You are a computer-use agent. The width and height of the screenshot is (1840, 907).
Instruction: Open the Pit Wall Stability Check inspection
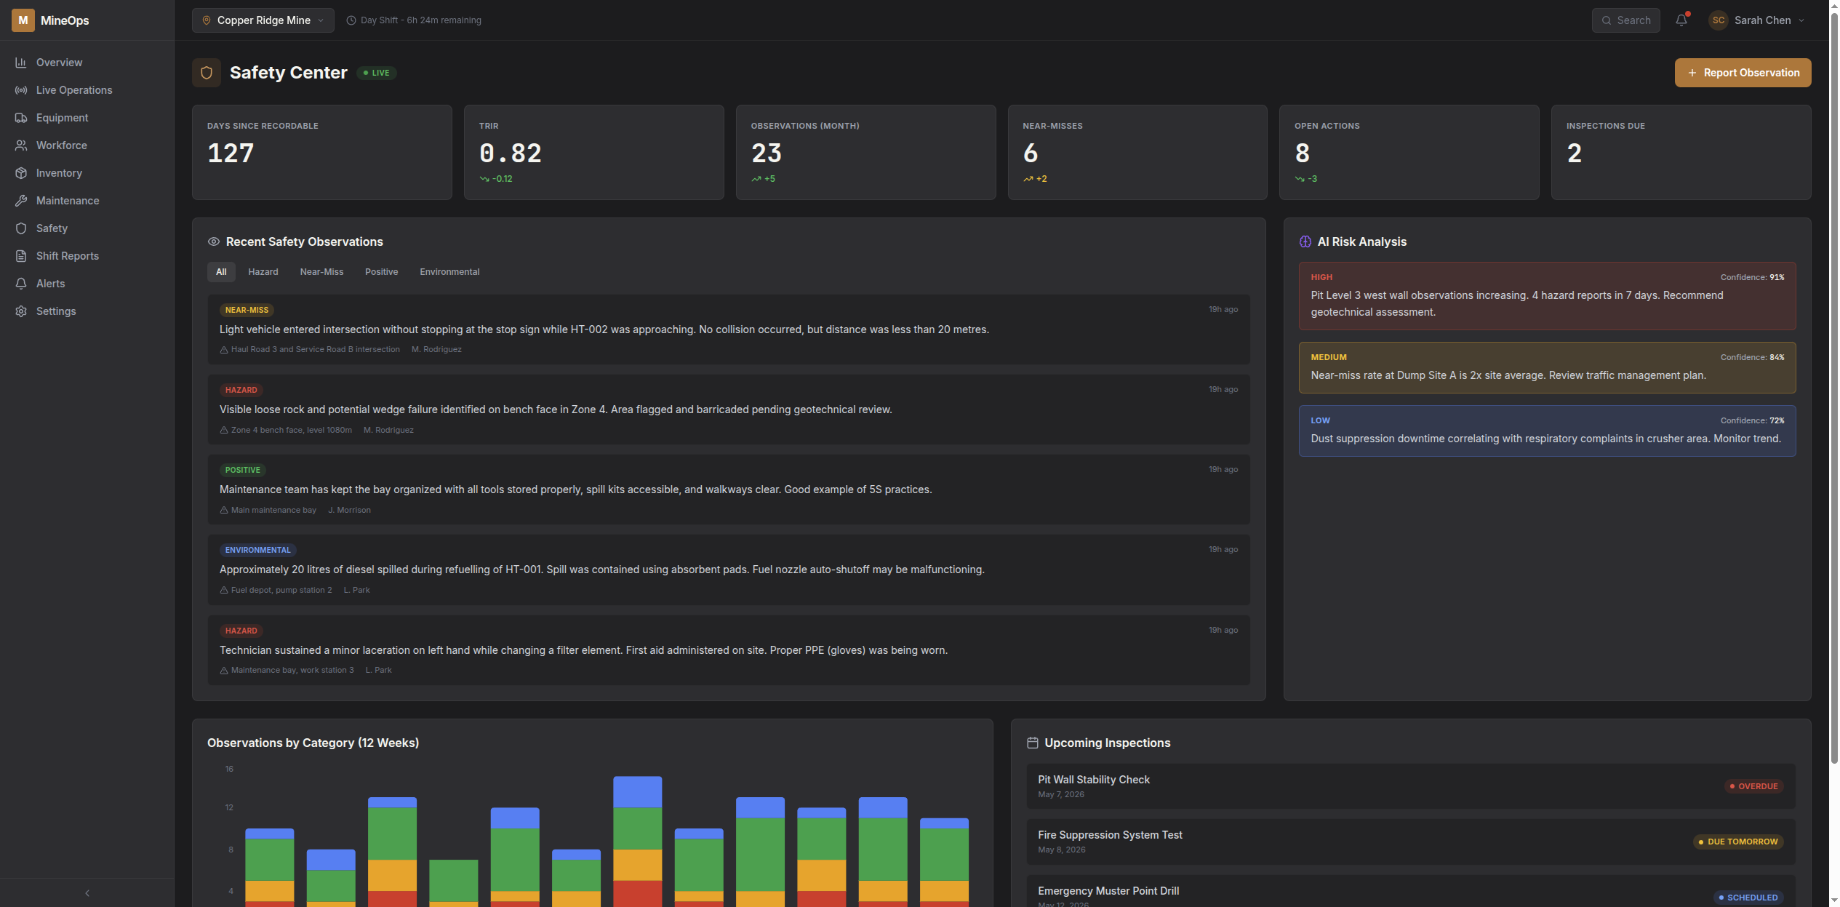(x=1411, y=786)
